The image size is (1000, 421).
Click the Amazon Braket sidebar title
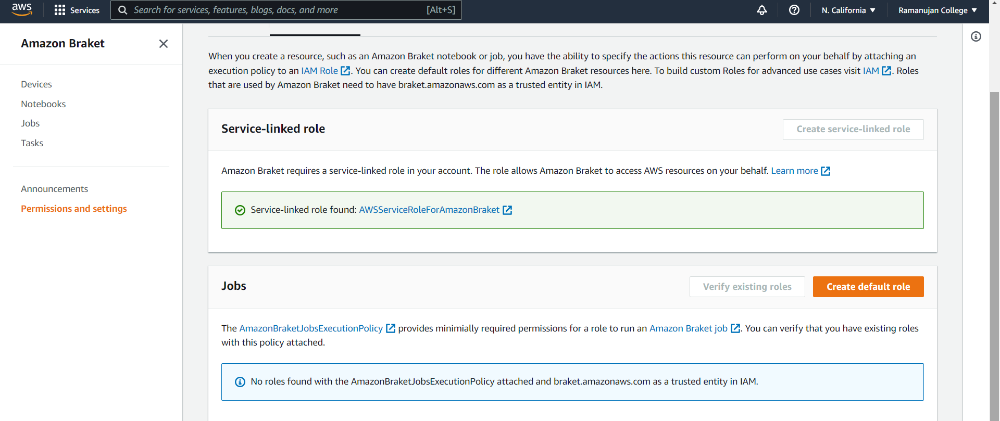[x=63, y=44]
